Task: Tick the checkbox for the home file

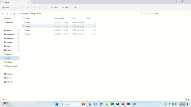Action: click(x=23, y=26)
